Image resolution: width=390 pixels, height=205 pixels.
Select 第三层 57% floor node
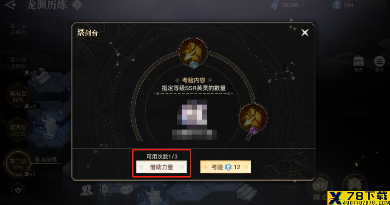(x=18, y=164)
